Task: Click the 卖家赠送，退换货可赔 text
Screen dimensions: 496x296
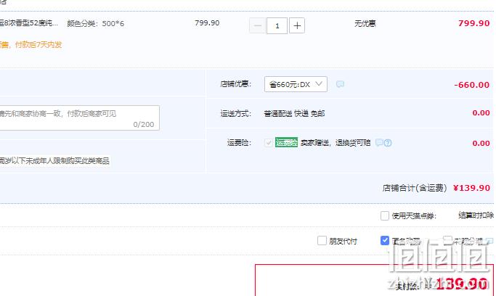Action: click(x=336, y=143)
